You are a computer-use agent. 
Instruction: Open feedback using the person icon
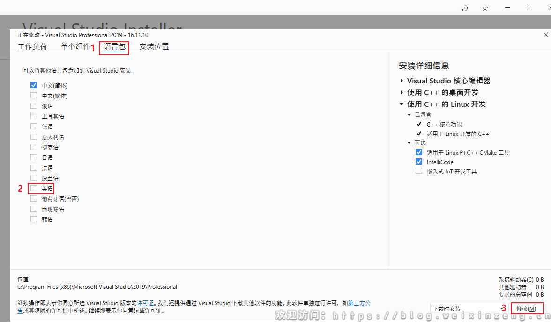pyautogui.click(x=486, y=7)
